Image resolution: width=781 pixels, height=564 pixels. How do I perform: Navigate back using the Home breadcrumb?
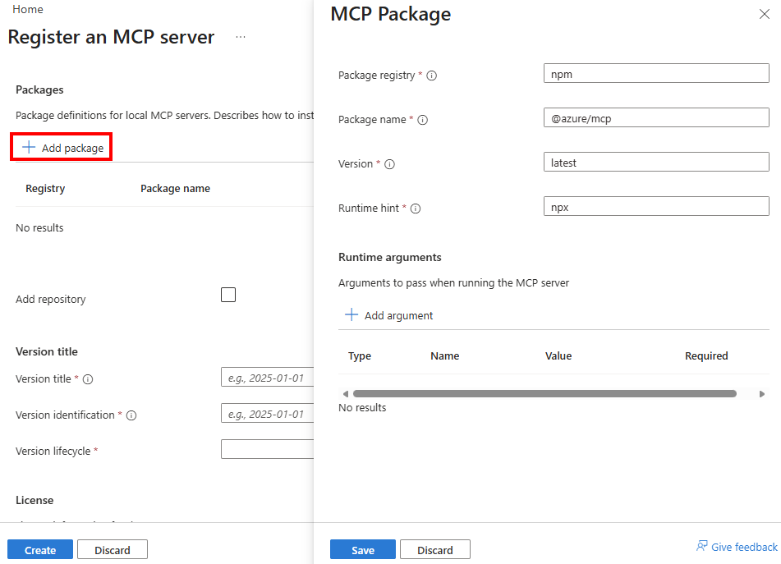pos(27,9)
